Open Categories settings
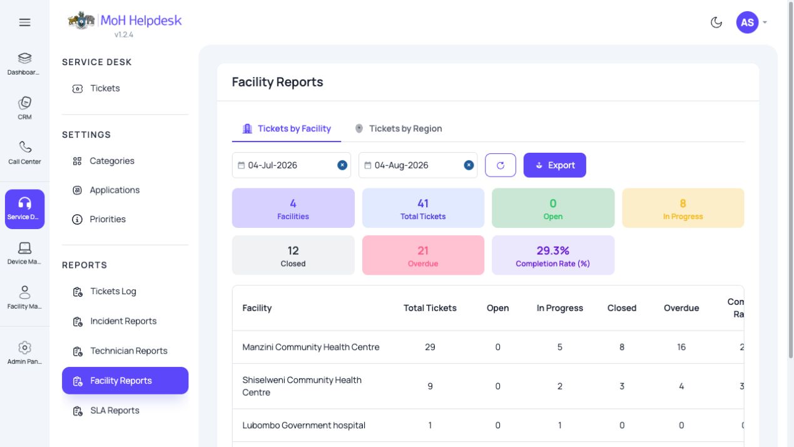 [x=125, y=161]
